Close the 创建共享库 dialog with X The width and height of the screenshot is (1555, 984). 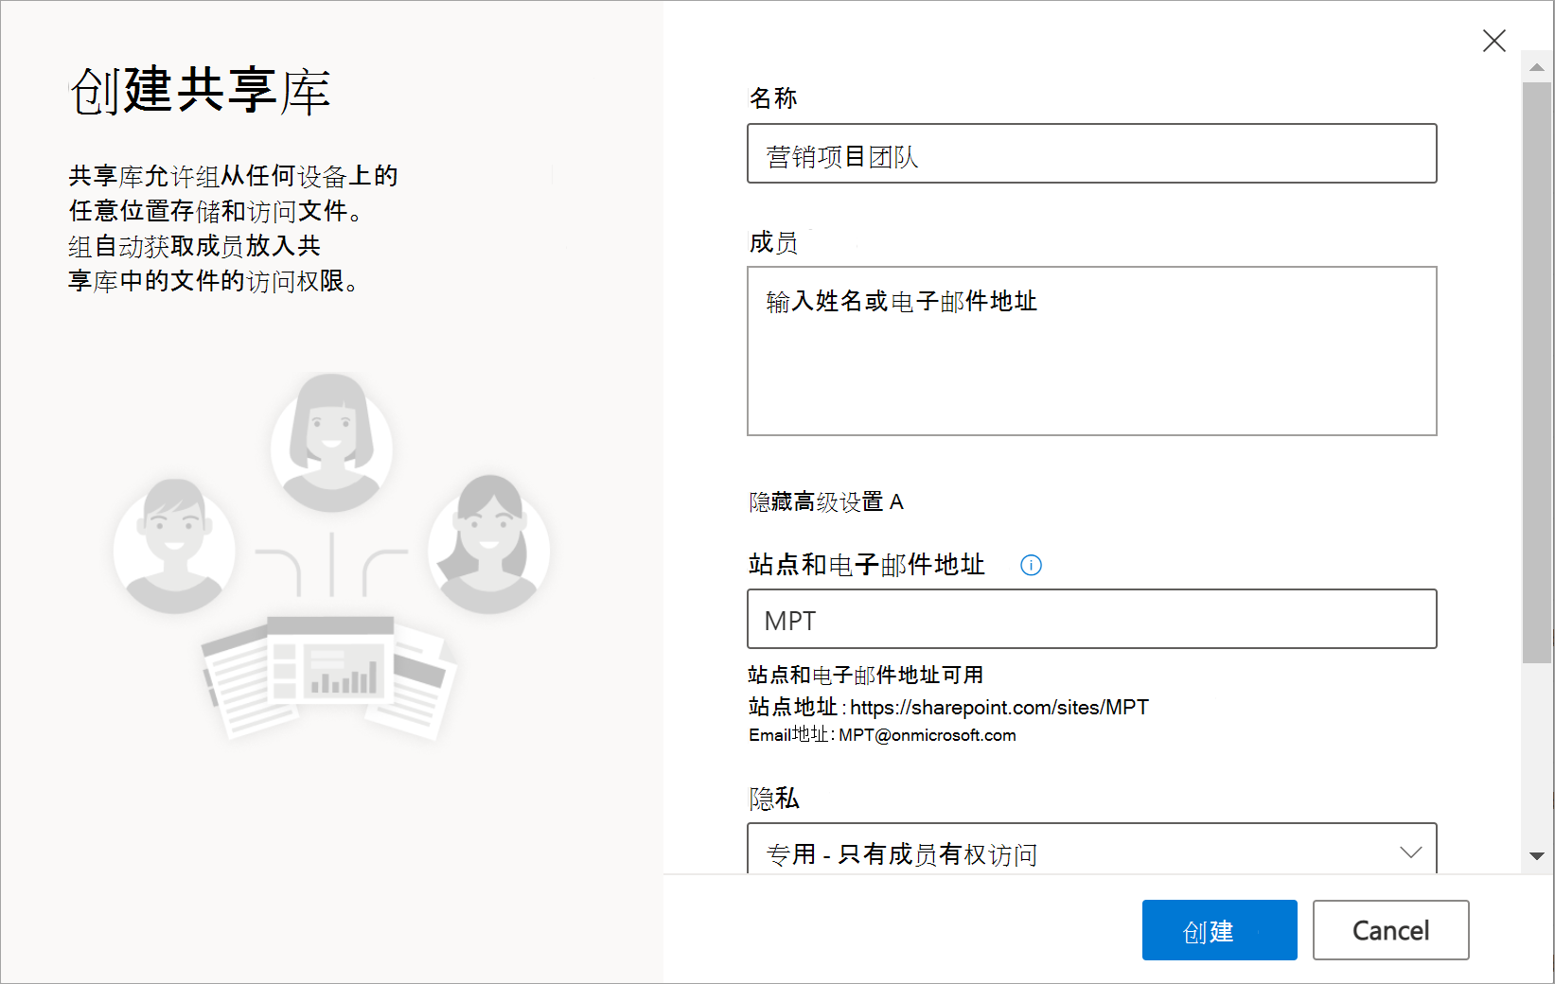1493,41
